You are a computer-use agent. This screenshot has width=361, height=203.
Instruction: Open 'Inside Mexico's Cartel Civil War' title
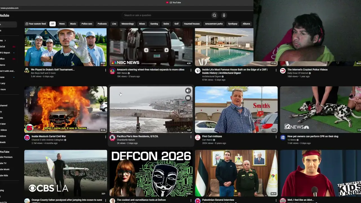(x=49, y=136)
